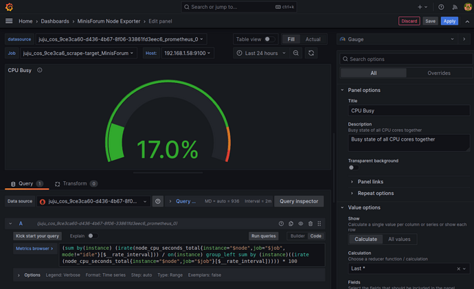474x289 pixels.
Task: Toggle the Explain switch
Action: [93, 236]
